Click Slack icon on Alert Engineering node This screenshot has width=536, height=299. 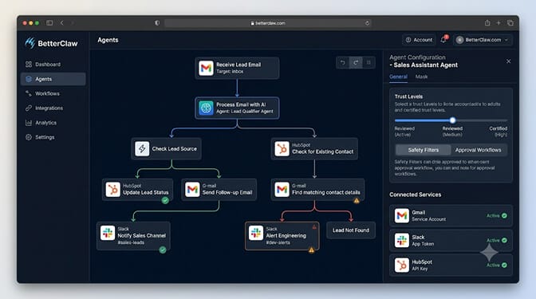(256, 233)
